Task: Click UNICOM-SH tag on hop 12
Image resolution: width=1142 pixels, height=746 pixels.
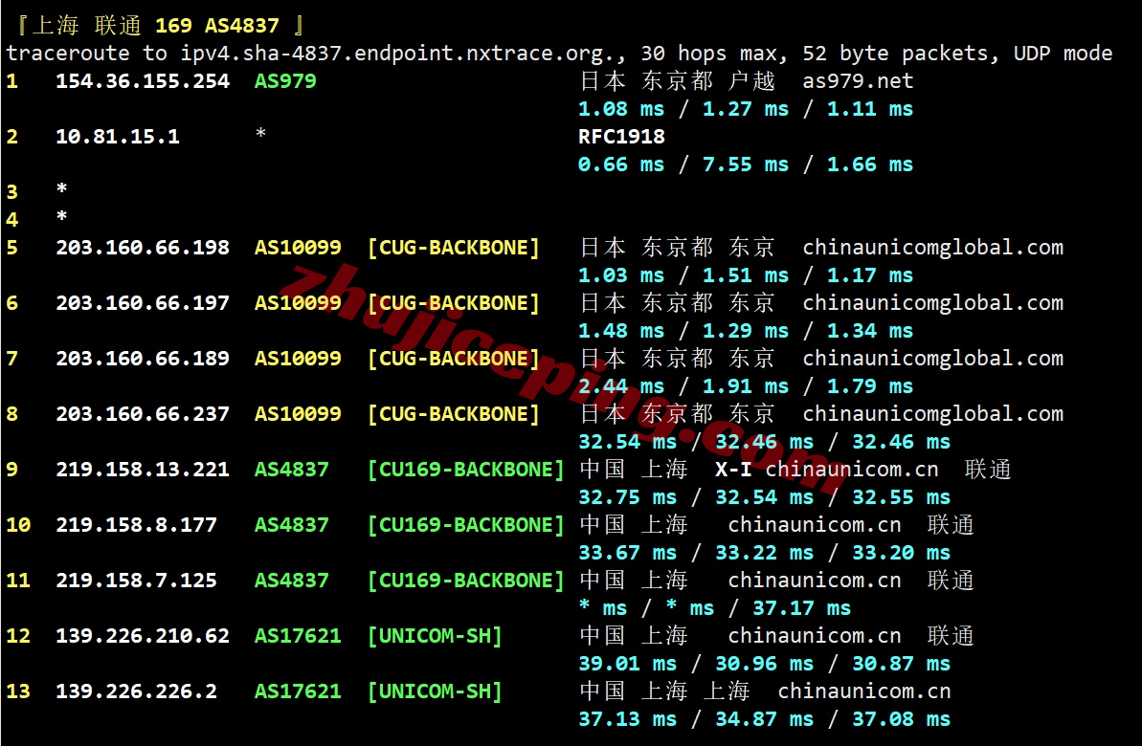Action: point(435,635)
